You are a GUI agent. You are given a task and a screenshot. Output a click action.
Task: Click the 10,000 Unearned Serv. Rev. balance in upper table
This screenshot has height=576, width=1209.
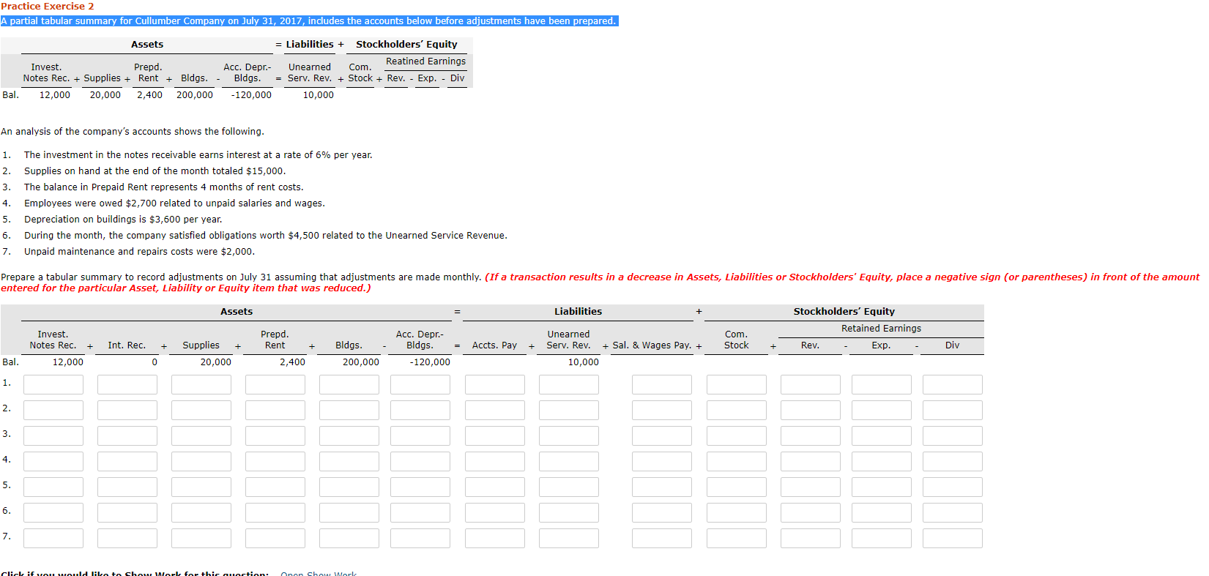click(319, 95)
